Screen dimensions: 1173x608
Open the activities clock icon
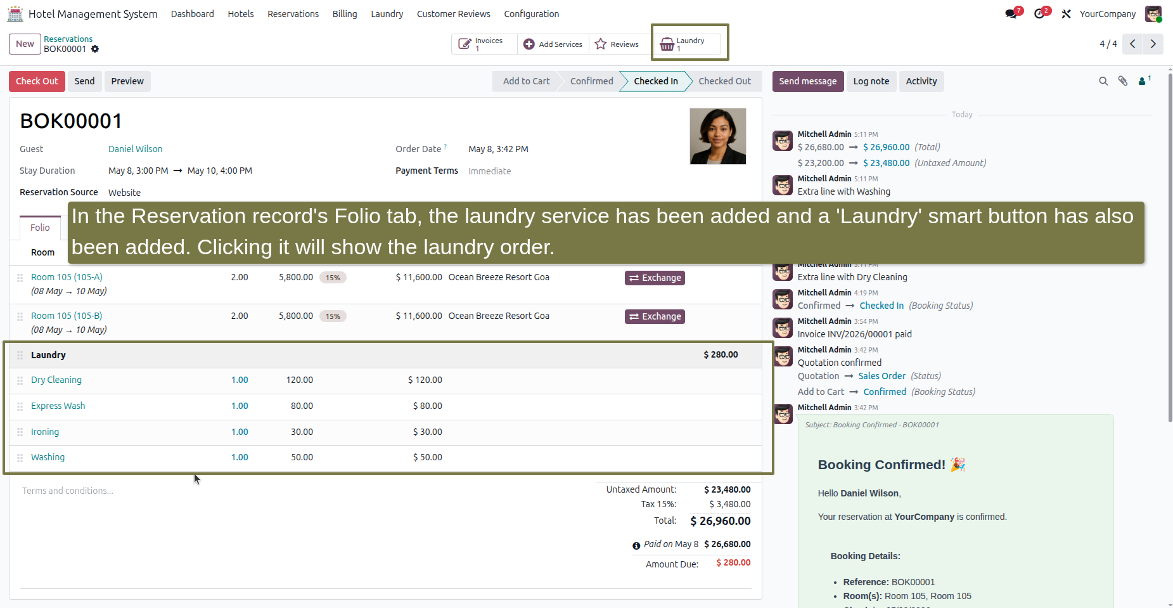[1039, 14]
